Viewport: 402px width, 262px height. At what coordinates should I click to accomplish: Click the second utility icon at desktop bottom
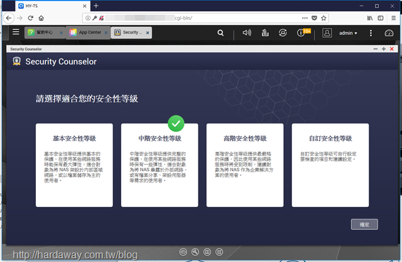(195, 252)
